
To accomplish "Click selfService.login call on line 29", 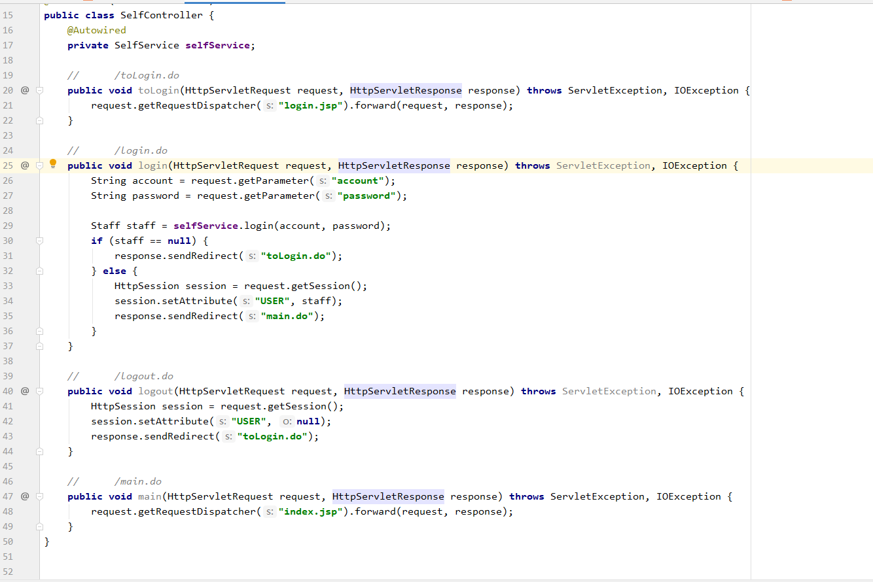I will coord(223,226).
